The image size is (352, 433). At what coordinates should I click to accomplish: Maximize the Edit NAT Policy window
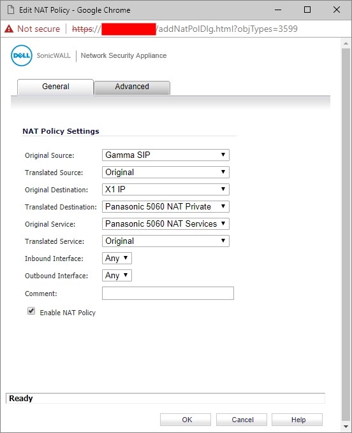[x=307, y=10]
